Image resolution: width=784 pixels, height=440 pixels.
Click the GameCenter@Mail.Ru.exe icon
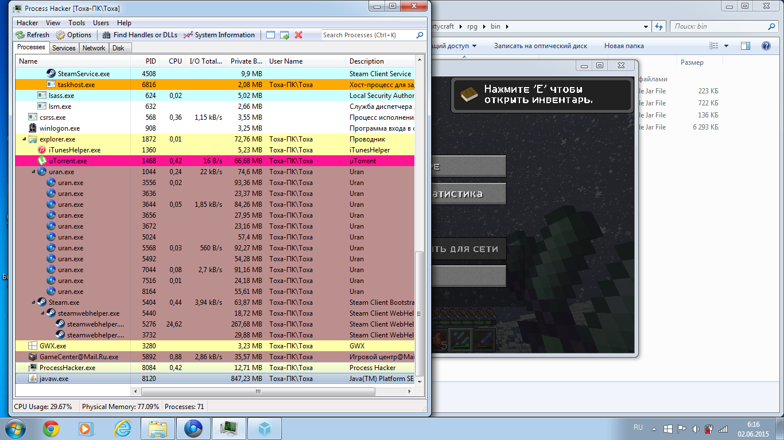click(33, 357)
